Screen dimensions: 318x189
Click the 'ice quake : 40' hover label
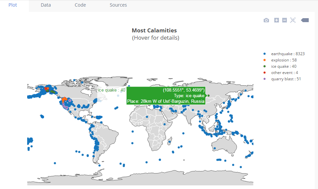click(112, 90)
